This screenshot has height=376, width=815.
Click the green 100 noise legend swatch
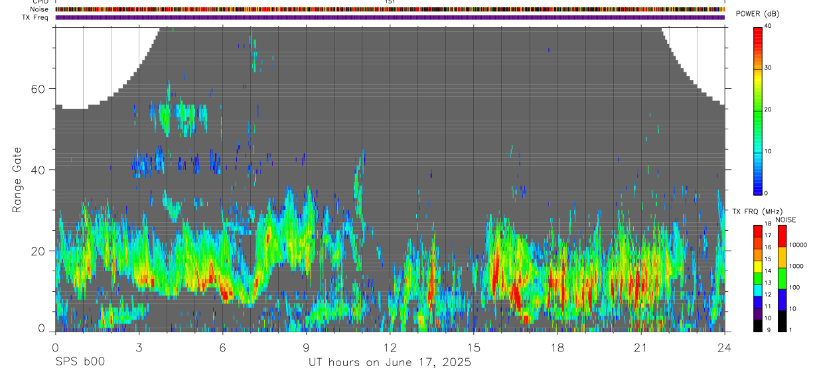(x=781, y=279)
